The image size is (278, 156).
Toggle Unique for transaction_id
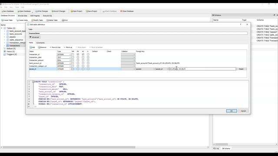(x=88, y=55)
